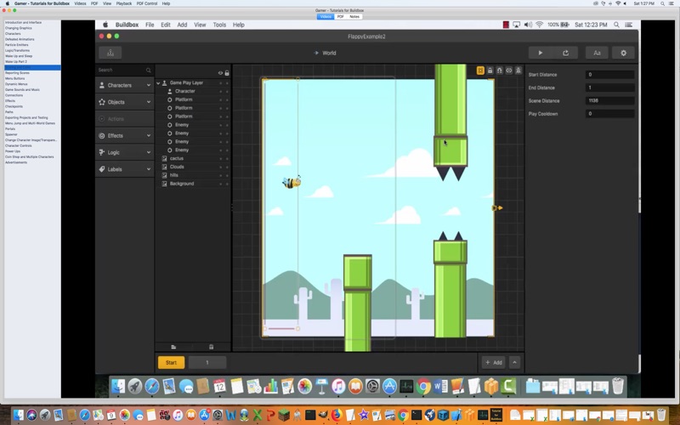Toggle visibility dot of Game Play Layer

[220, 82]
